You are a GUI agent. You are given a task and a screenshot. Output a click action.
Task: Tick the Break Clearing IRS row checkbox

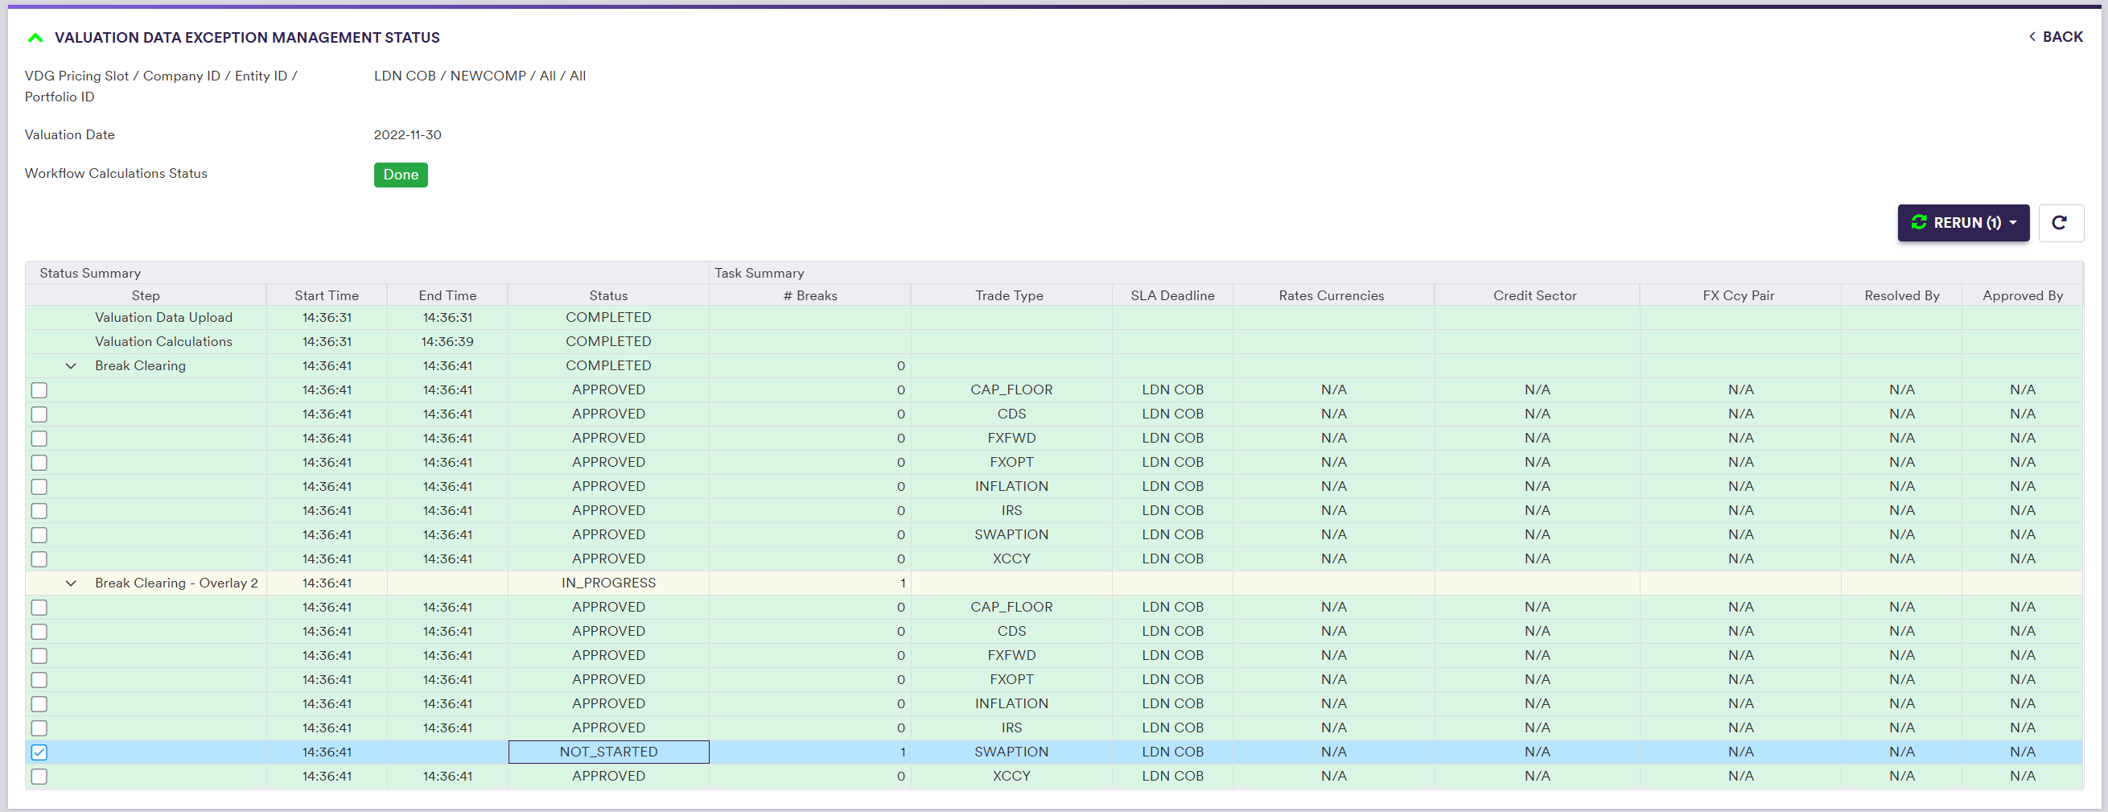coord(39,511)
